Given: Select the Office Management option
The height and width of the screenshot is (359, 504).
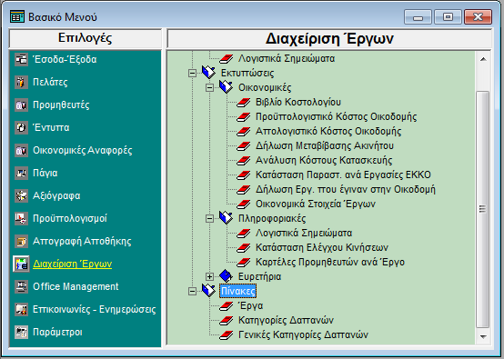Looking at the screenshot, I should (76, 287).
